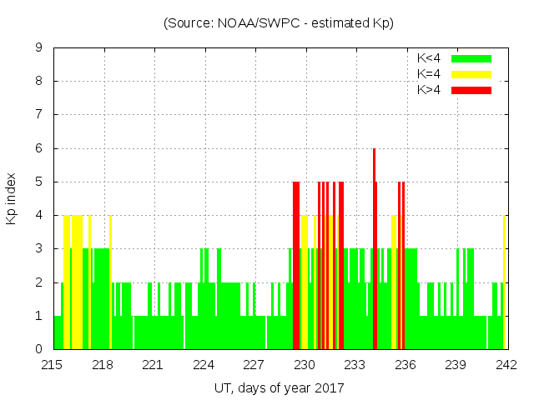Click the x-axis tick label 236
The height and width of the screenshot is (400, 534).
coord(406,365)
